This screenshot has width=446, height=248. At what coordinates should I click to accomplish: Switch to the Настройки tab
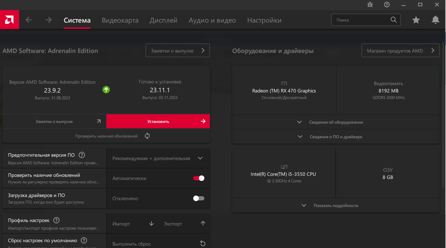tap(264, 20)
